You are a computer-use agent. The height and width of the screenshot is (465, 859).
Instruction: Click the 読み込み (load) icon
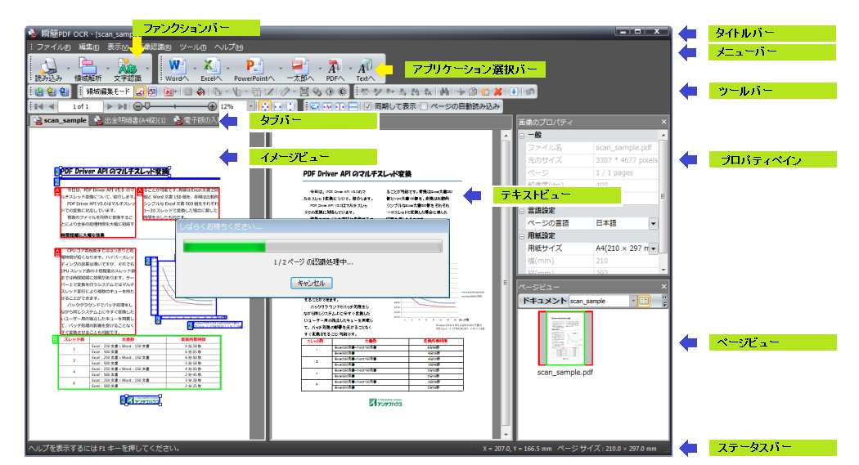(x=48, y=69)
